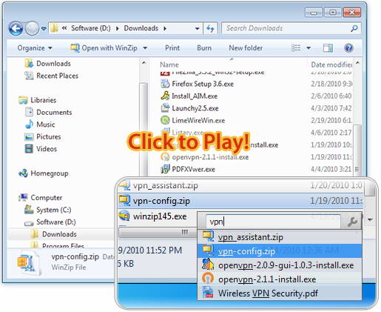The height and width of the screenshot is (312, 381).
Task: Click the WinZip file thumbnail in details pane
Action: [28, 263]
